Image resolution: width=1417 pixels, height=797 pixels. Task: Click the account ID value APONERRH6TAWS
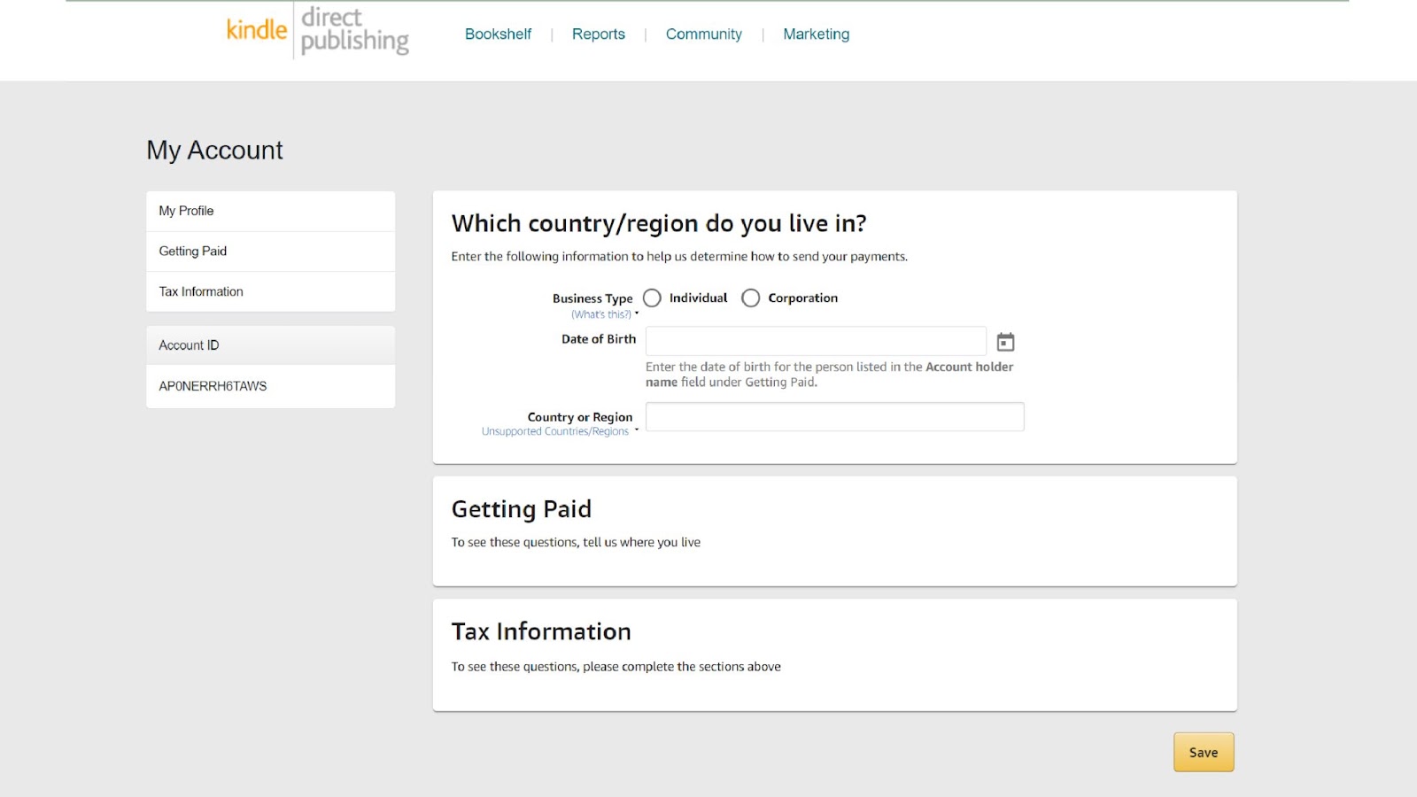click(213, 386)
